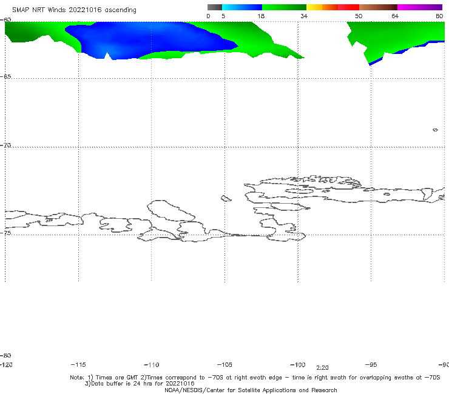449x394 pixels.
Task: Click the light blue to blue 5-18 color bar segment
Action: click(x=242, y=7)
